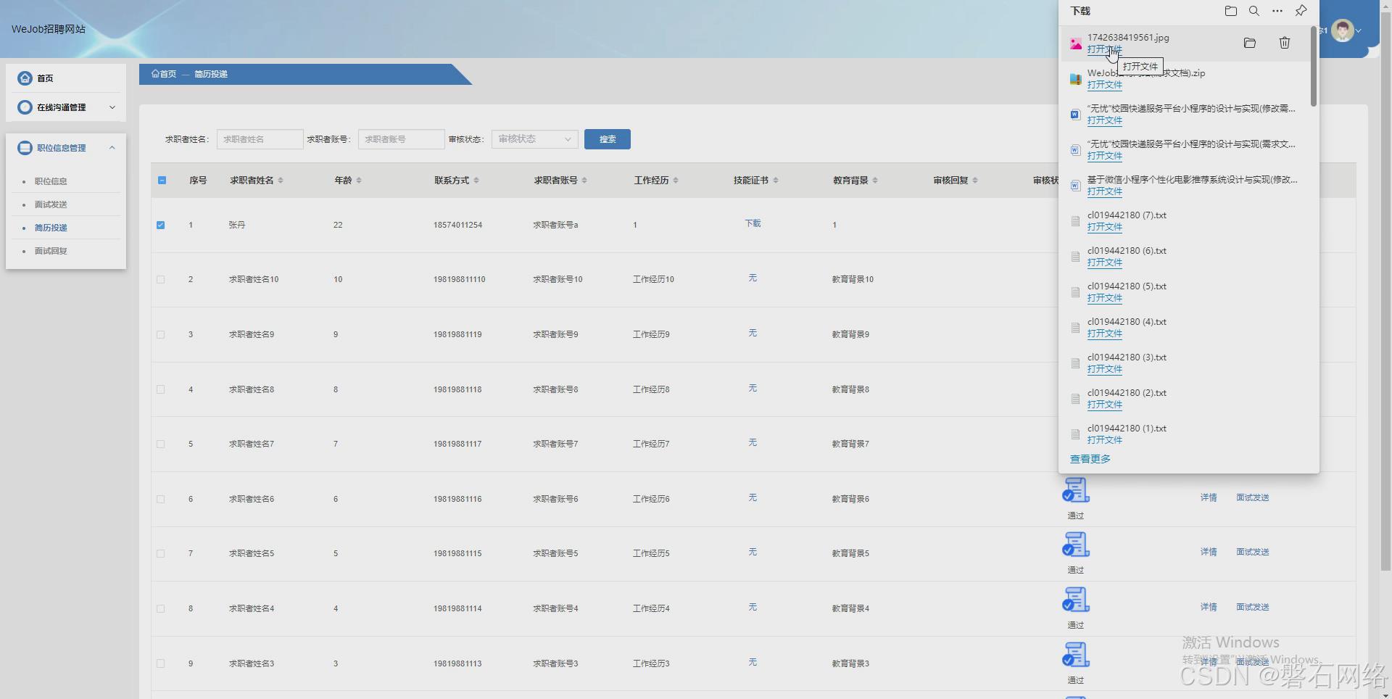The height and width of the screenshot is (699, 1392).
Task: Sort by 求职者账号 column arrows
Action: point(584,181)
